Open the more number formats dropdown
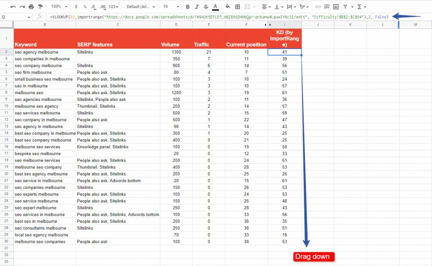This screenshot has width=432, height=266. pos(113,7)
